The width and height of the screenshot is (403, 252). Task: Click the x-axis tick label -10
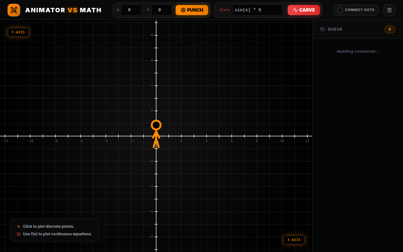point(30,141)
